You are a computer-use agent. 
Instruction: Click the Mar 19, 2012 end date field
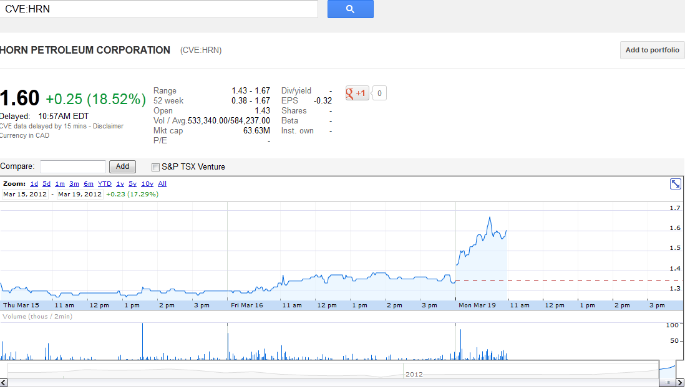[80, 194]
